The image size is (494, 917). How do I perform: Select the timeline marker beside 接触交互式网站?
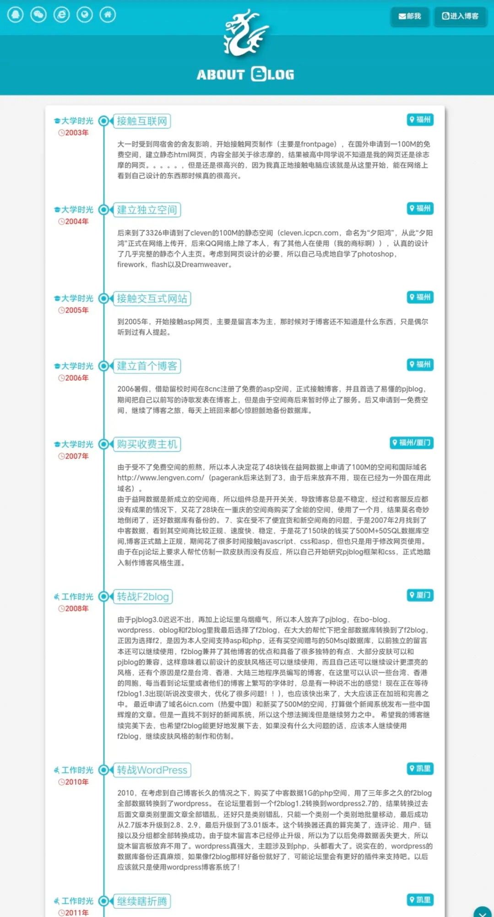pyautogui.click(x=104, y=298)
